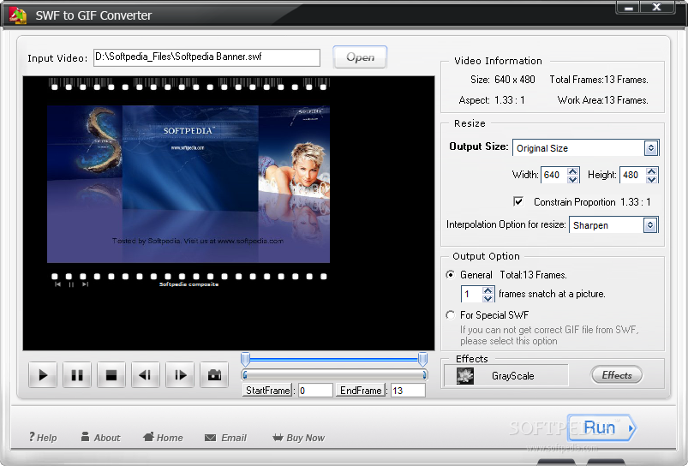Image resolution: width=688 pixels, height=466 pixels.
Task: Increase the Height value with up arrow
Action: pos(651,171)
